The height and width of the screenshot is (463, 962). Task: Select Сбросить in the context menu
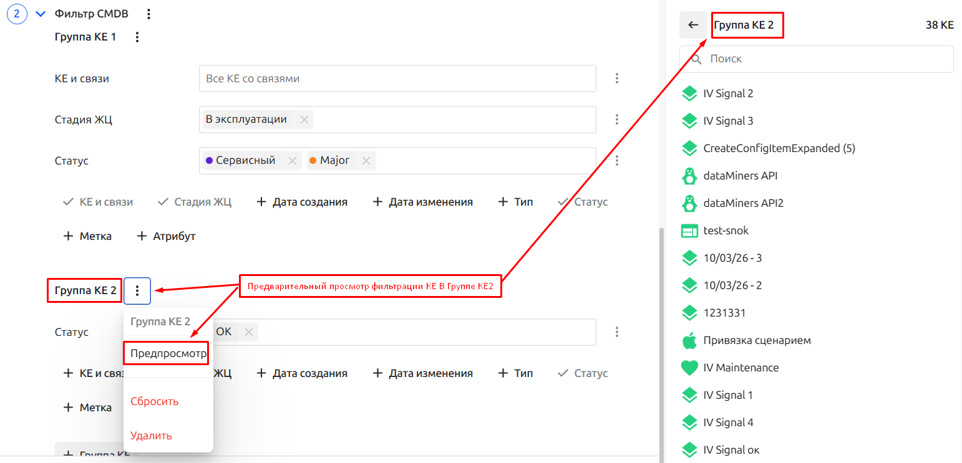coord(155,401)
